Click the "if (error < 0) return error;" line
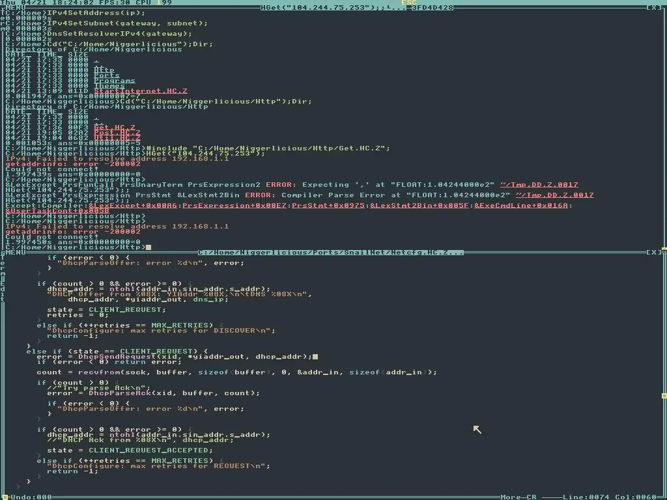667x500 pixels. coord(109,362)
